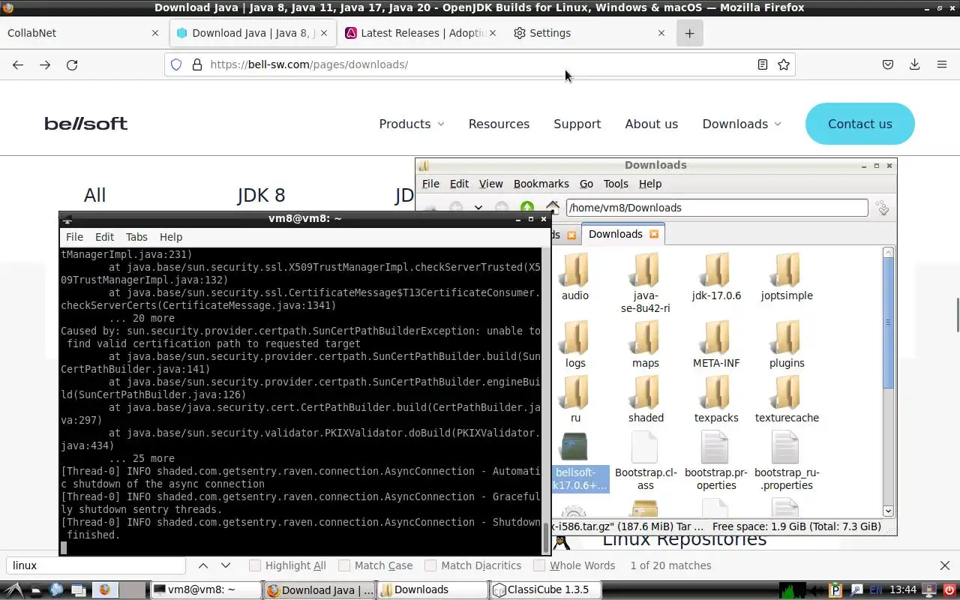Open the terminal Tabs menu

(136, 237)
